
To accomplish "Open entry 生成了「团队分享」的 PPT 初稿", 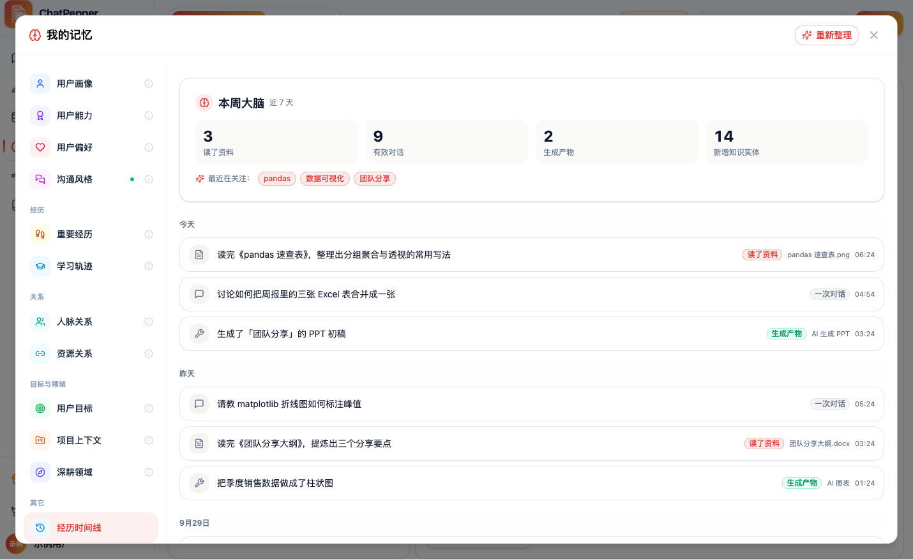I will (x=532, y=334).
